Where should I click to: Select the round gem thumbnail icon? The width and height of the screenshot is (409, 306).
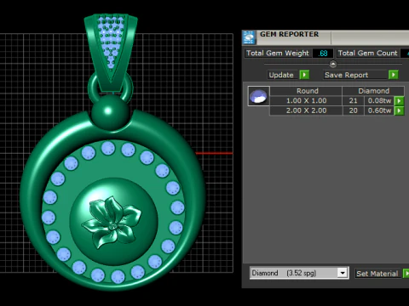tap(258, 96)
